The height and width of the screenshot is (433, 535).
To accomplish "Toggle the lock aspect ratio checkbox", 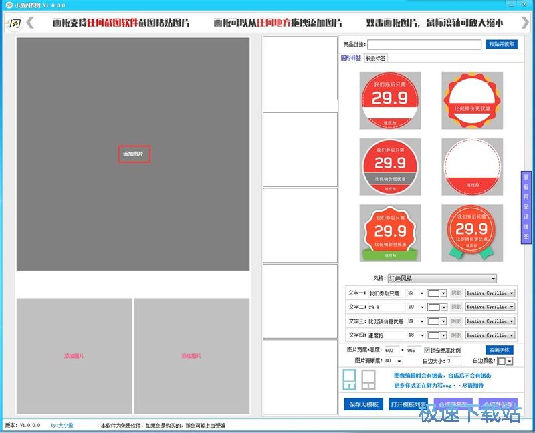I will [x=427, y=350].
